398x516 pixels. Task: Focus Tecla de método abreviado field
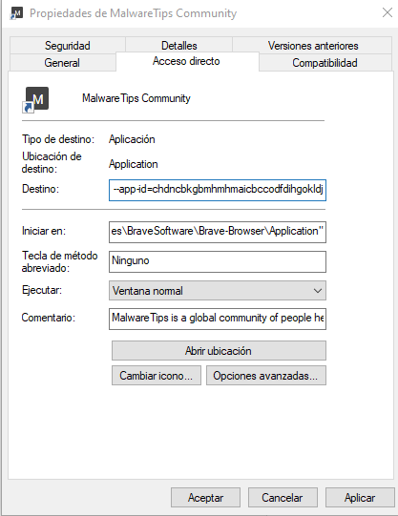pos(218,261)
